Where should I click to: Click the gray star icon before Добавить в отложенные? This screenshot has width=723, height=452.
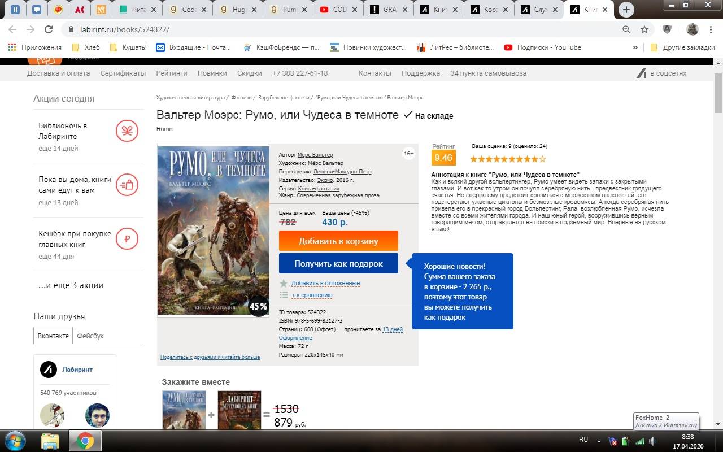tap(284, 283)
